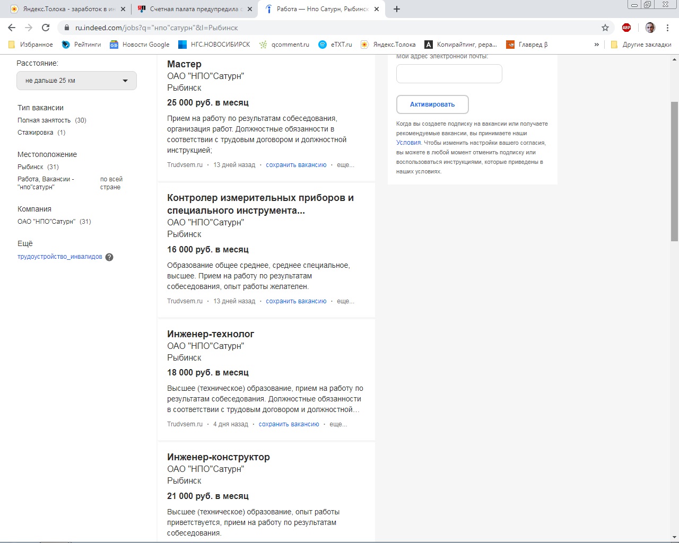Open the eTXT.ru bookmark

pos(335,45)
